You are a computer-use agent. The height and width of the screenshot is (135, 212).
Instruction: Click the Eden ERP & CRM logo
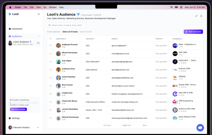coord(175,94)
